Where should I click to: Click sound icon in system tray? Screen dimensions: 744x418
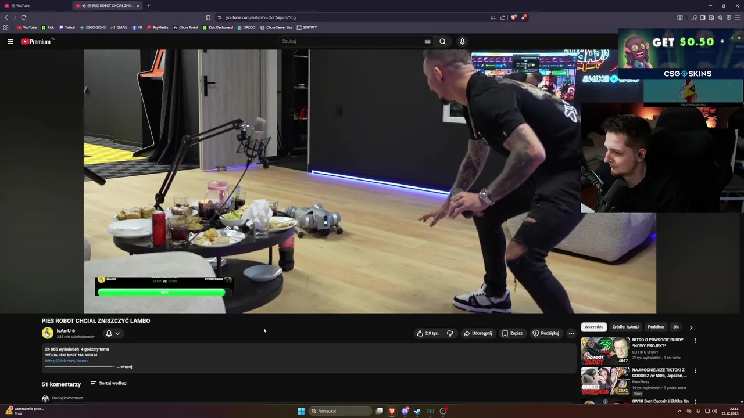click(x=714, y=411)
